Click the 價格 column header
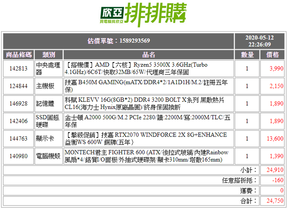 [x=272, y=55]
